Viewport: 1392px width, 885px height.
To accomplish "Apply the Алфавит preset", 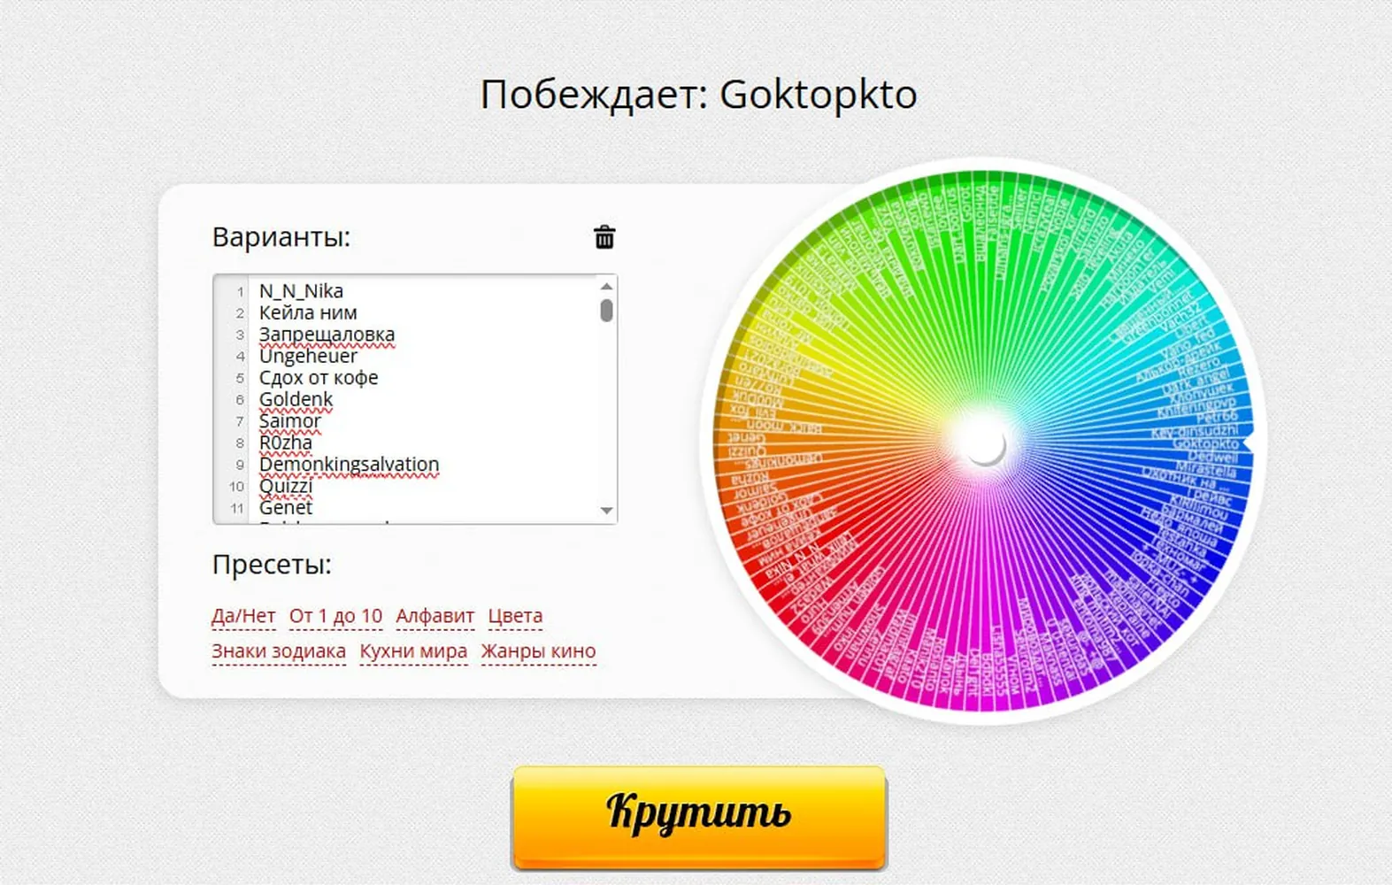I will (435, 616).
